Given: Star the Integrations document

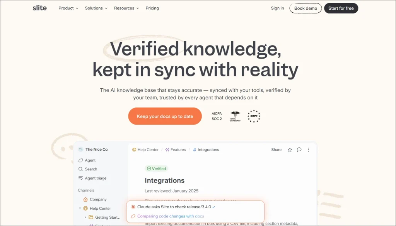Looking at the screenshot, I should 290,150.
